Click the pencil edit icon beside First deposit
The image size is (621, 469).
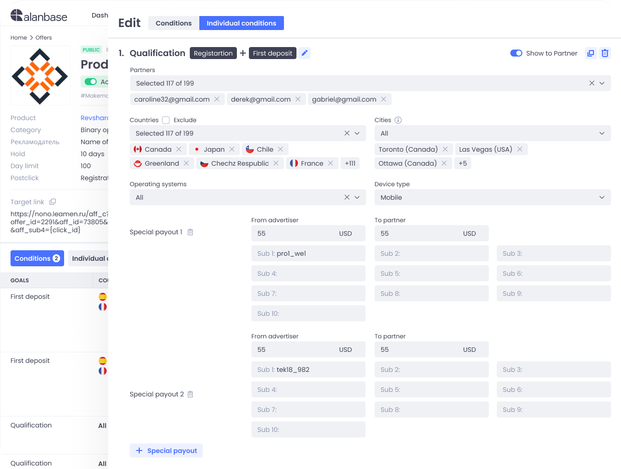tap(304, 53)
